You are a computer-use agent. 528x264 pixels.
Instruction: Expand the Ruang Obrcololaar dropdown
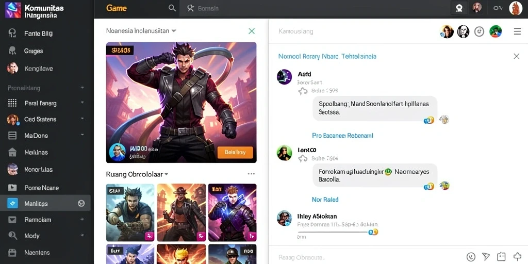pos(166,174)
